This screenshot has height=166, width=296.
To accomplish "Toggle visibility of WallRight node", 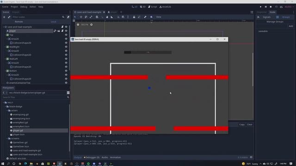I will point(66,47).
